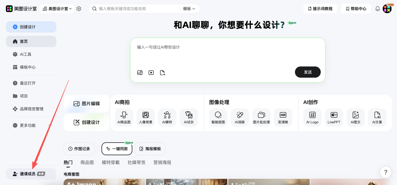
Task: Click the image upload icon in chat box
Action: 140,73
